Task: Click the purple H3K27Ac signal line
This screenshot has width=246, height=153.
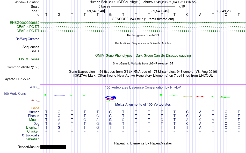Action: pyautogui.click(x=143, y=85)
